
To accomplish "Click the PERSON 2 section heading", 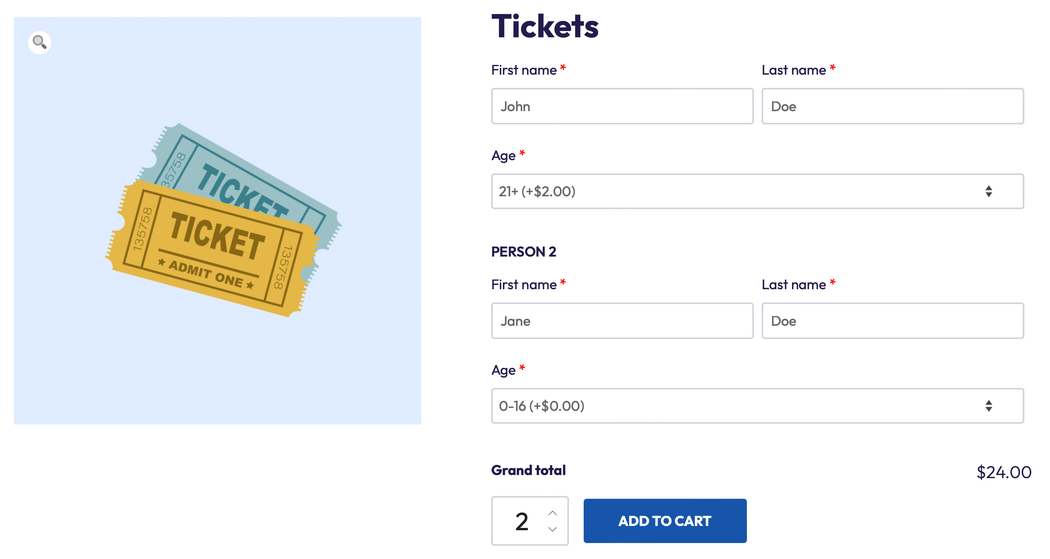I will point(523,252).
